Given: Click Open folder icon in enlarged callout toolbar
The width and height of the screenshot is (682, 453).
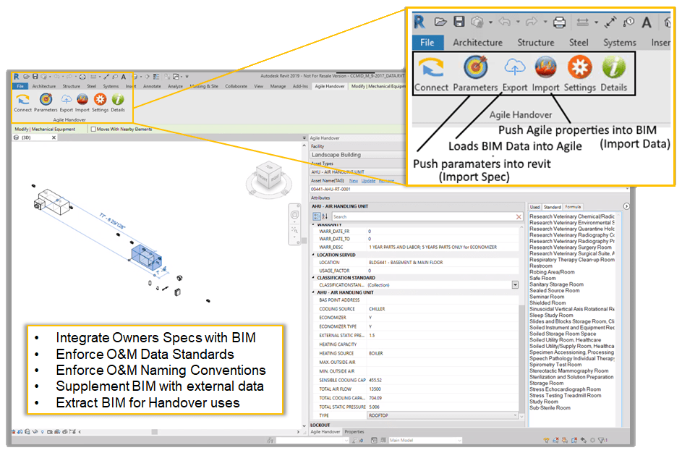Looking at the screenshot, I should 440,22.
